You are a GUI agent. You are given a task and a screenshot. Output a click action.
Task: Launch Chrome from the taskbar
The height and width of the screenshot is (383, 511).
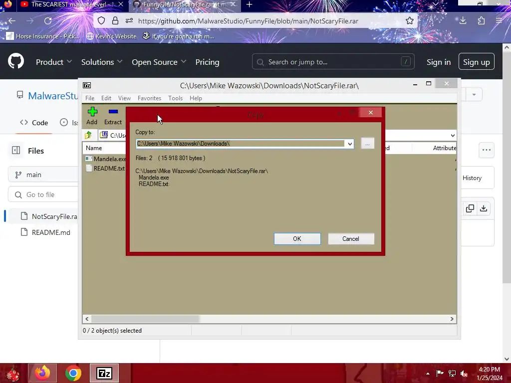click(x=73, y=373)
